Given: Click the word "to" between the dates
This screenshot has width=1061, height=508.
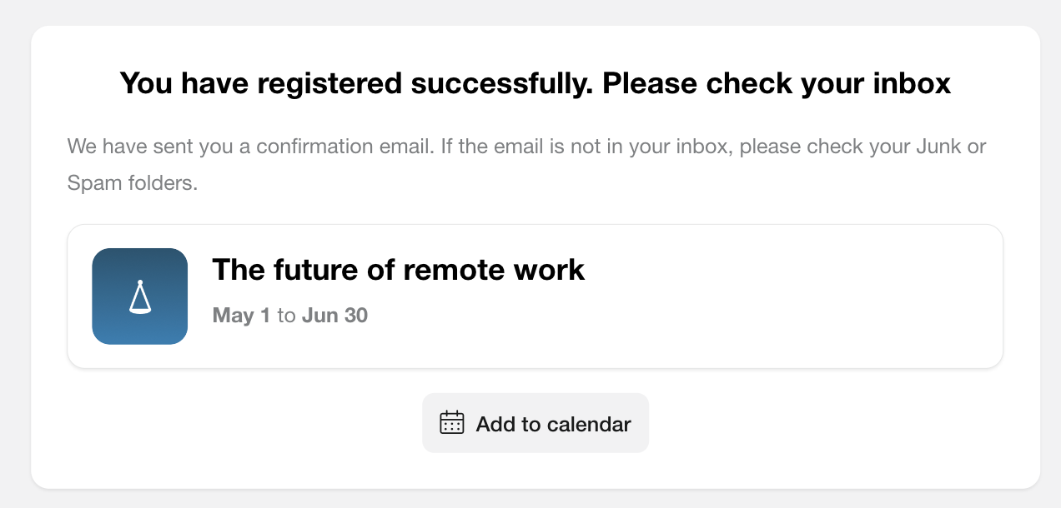Looking at the screenshot, I should pos(286,316).
